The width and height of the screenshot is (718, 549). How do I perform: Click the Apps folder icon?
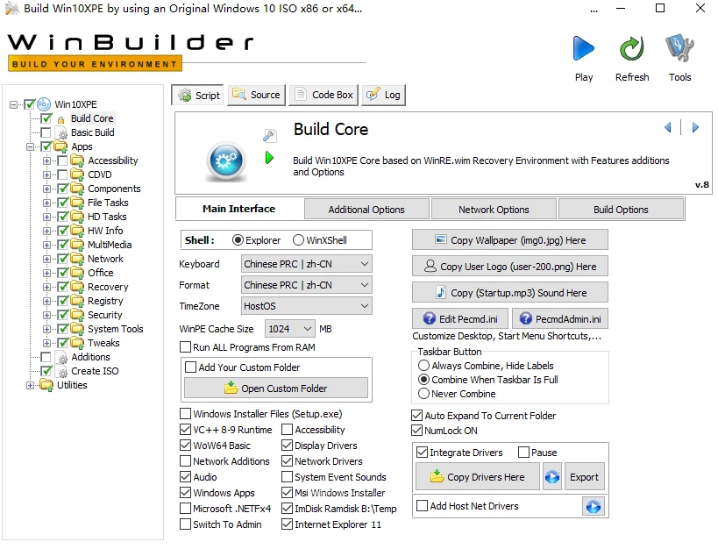click(60, 146)
